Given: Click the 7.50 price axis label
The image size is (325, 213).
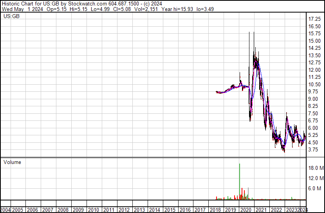Looking at the screenshot, I should click(x=313, y=113).
